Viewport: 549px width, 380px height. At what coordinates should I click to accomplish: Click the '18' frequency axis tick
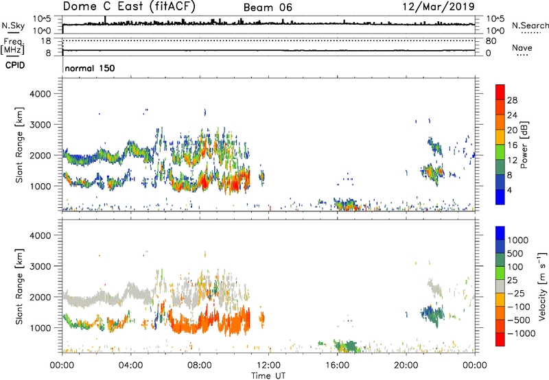[x=46, y=41]
